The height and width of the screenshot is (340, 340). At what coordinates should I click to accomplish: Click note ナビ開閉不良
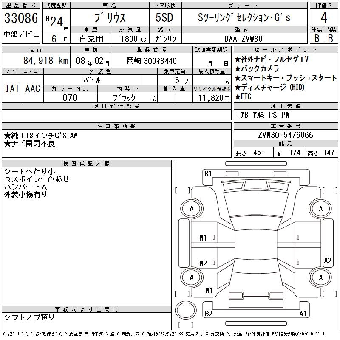tap(29, 144)
